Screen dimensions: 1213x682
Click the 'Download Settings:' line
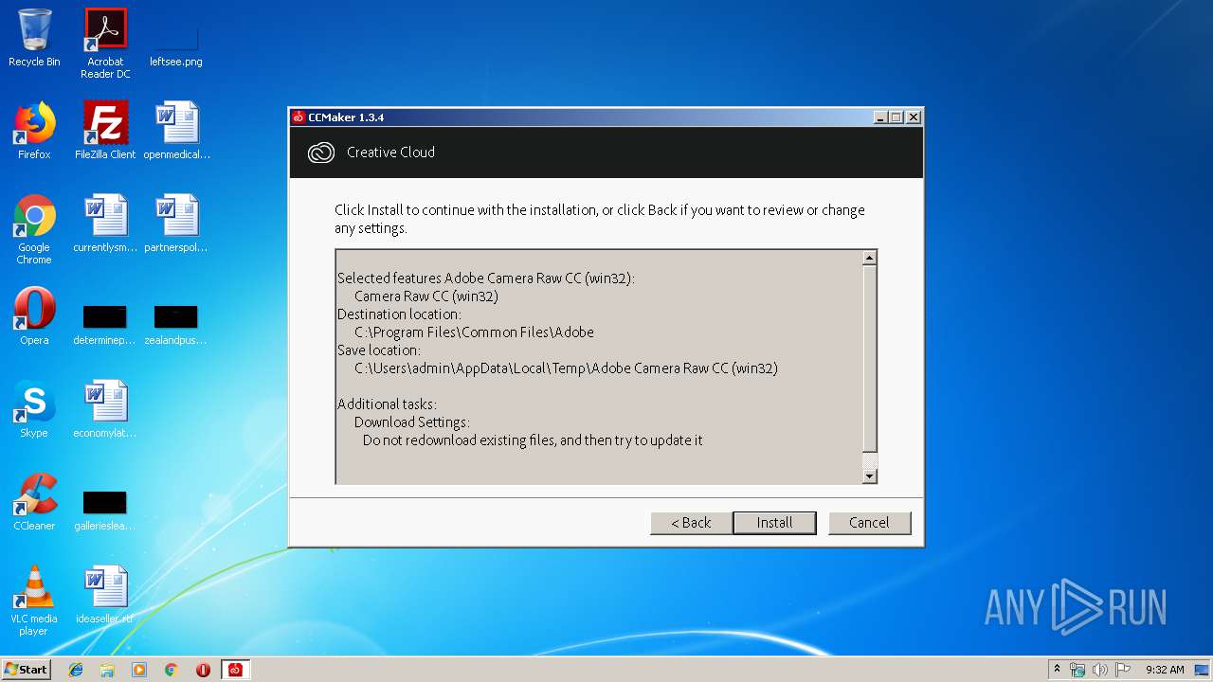pyautogui.click(x=412, y=422)
